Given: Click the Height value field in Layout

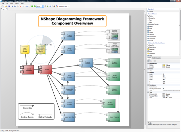Looking at the screenshot, I should pyautogui.click(x=171, y=76).
